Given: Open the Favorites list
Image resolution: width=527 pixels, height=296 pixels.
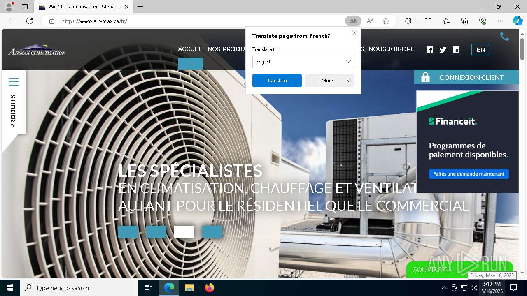Looking at the screenshot, I should 446,21.
